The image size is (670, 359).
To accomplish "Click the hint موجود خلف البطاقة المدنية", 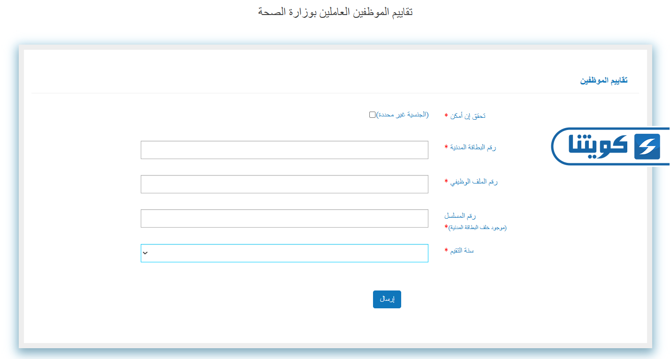I will (x=478, y=228).
